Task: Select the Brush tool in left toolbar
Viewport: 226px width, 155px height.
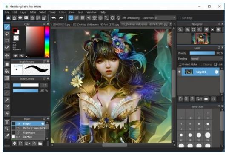Action: tap(7, 27)
